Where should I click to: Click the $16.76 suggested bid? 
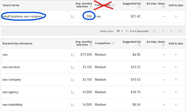tap(136, 92)
